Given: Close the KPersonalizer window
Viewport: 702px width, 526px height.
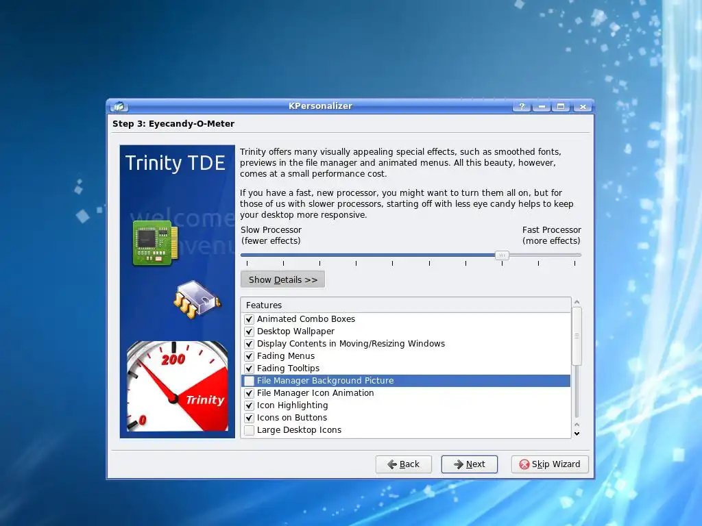Looking at the screenshot, I should (583, 106).
